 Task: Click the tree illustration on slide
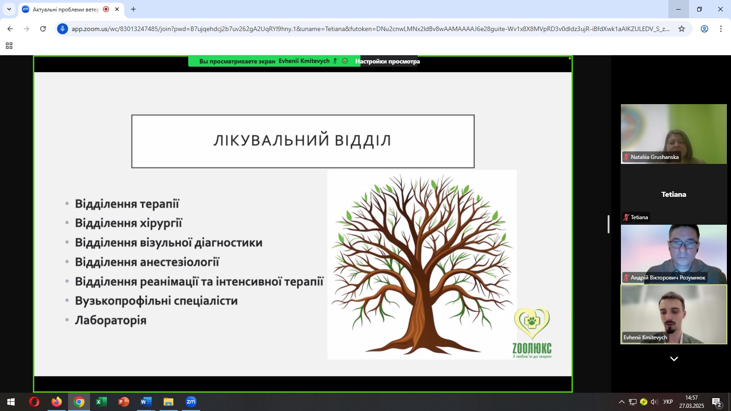422,264
